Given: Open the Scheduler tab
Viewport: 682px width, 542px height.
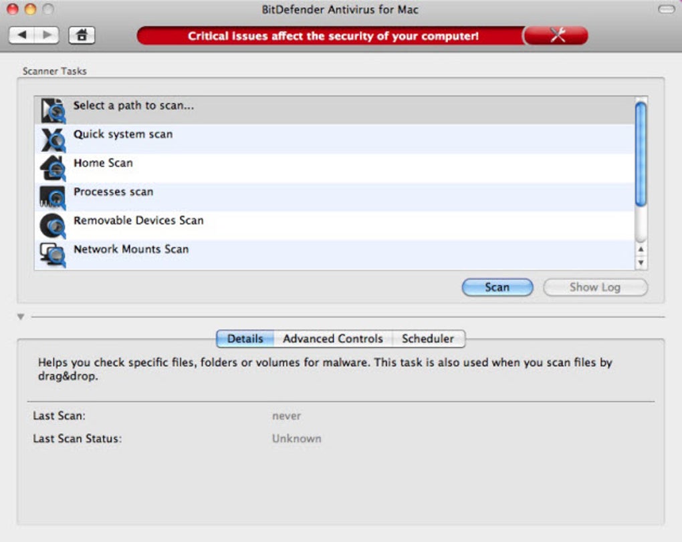Looking at the screenshot, I should (428, 339).
